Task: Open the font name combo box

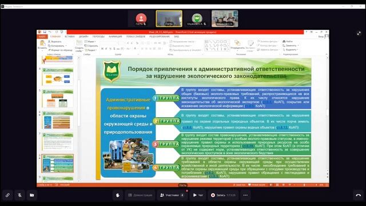Action: [109, 43]
